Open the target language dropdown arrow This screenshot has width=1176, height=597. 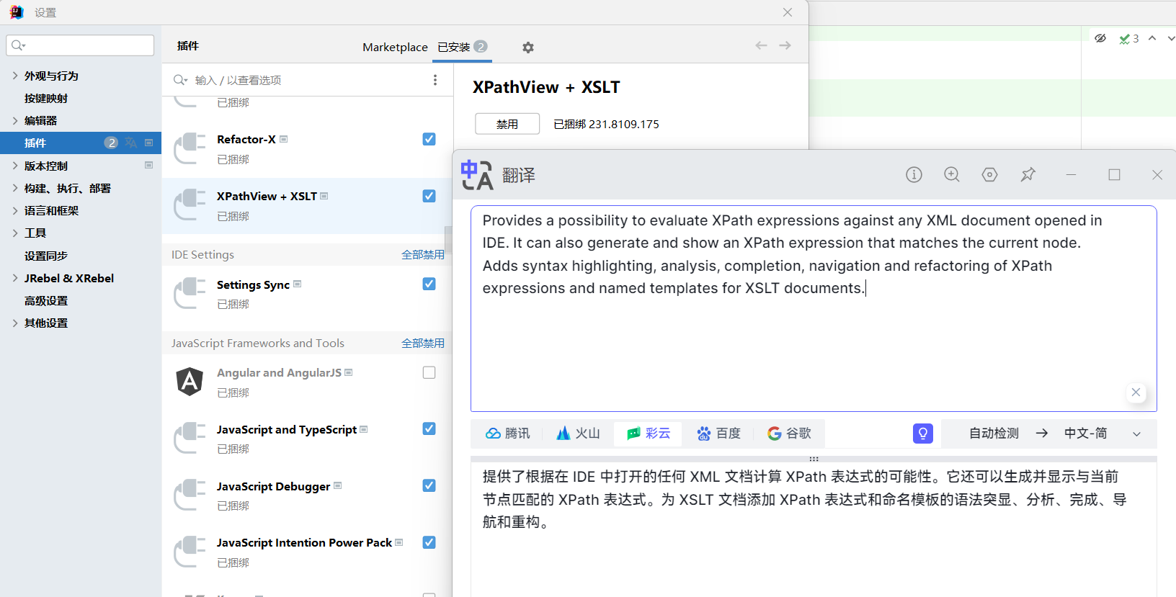[1137, 434]
